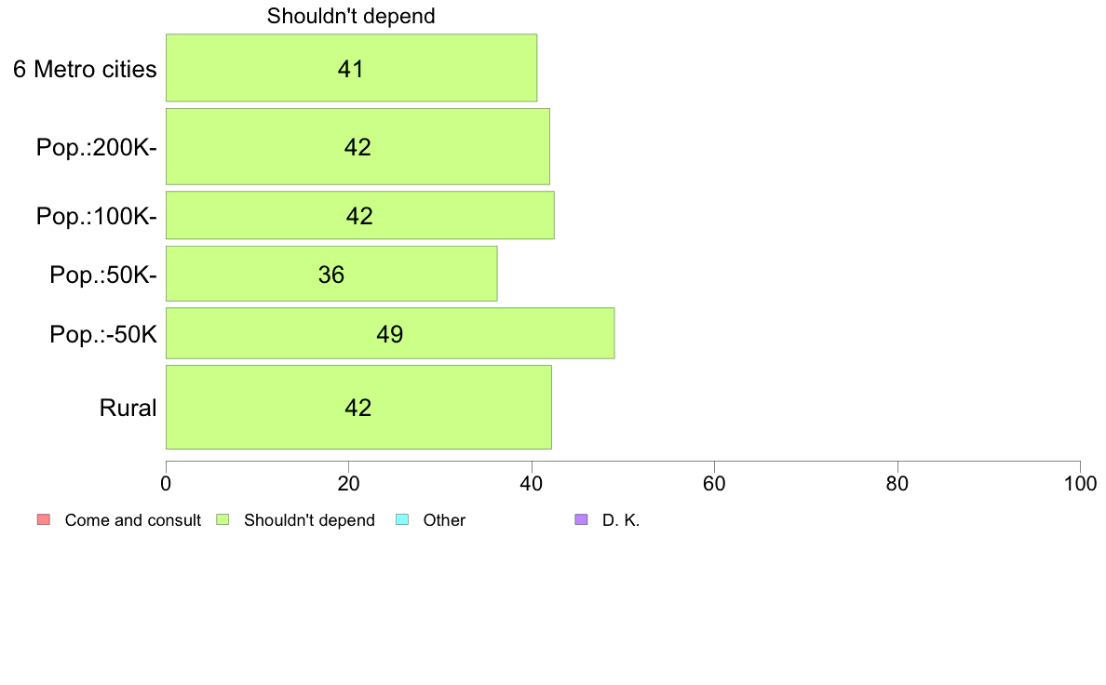Click the Shouldn't depend chart title
The height and width of the screenshot is (685, 1106).
pyautogui.click(x=351, y=16)
